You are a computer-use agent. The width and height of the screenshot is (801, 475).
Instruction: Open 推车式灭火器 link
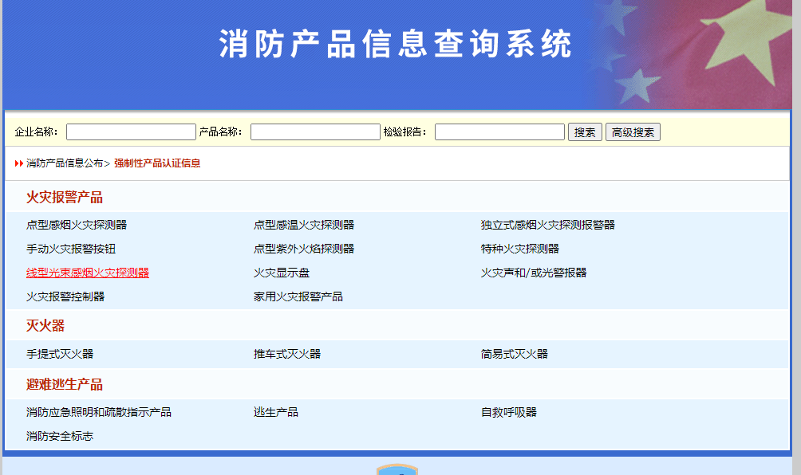pos(287,354)
